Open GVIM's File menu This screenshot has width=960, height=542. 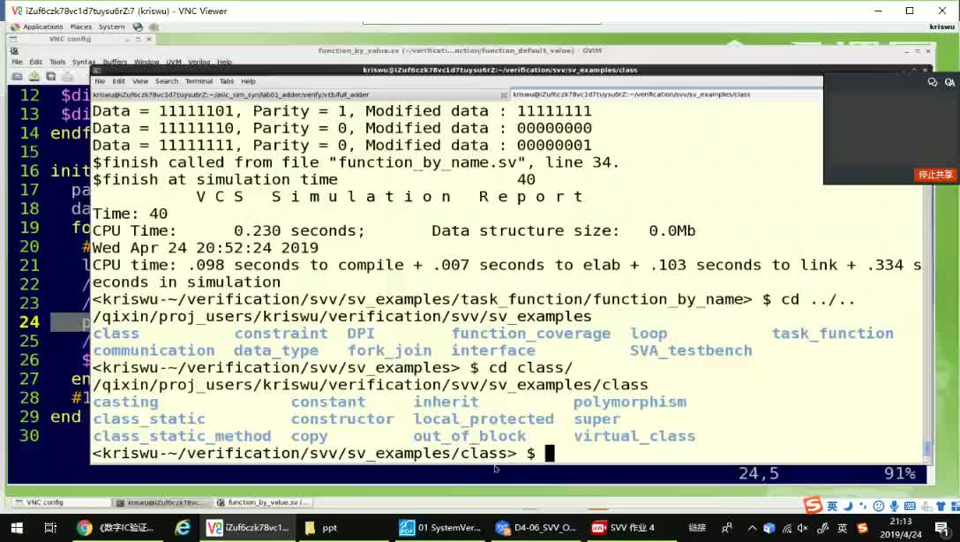17,62
